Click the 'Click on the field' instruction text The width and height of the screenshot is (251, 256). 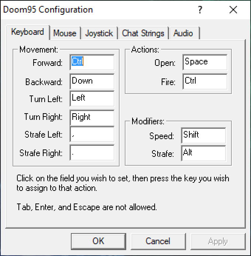(x=123, y=183)
